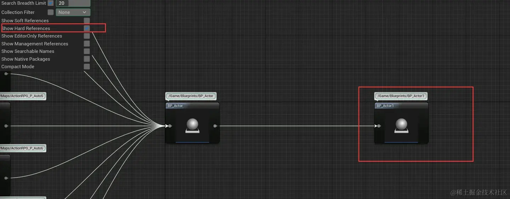
Task: Toggle the Search Breadth Limit checkbox
Action: point(51,3)
